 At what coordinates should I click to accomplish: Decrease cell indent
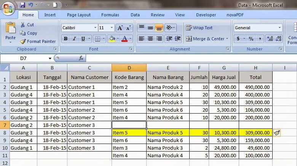tap(169, 39)
